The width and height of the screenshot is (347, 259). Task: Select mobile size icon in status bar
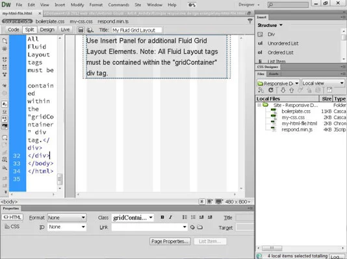tap(201, 201)
